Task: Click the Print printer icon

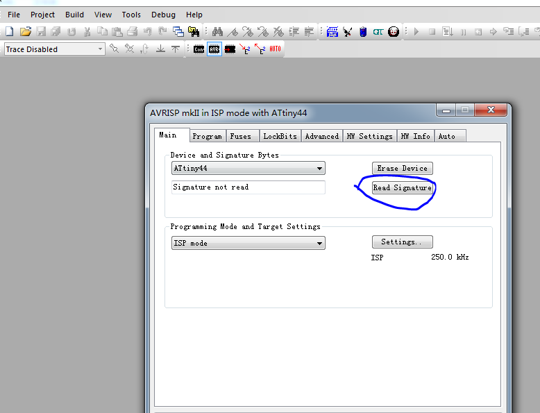Action: coord(133,32)
